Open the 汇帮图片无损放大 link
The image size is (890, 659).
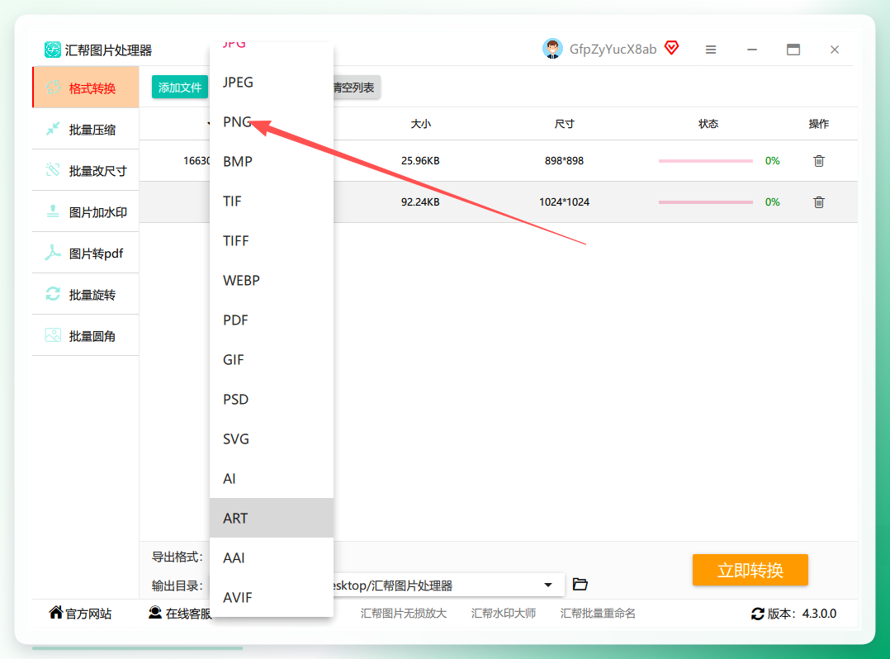pyautogui.click(x=404, y=614)
